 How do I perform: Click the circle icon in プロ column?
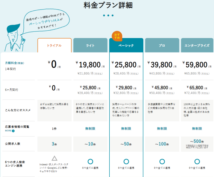click(162, 161)
